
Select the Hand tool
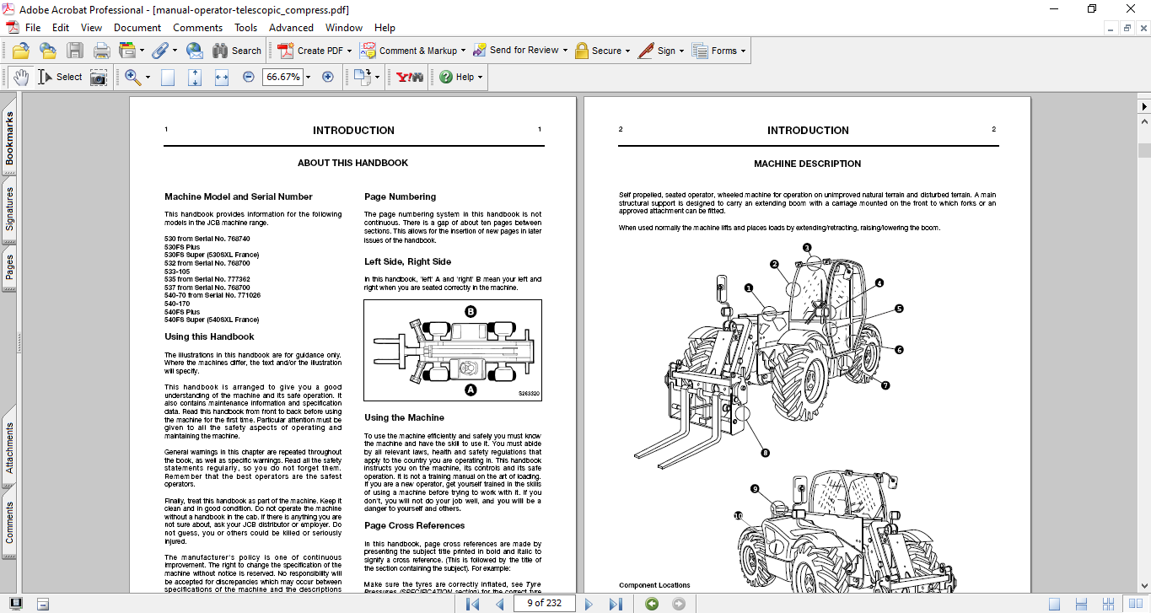click(x=20, y=77)
